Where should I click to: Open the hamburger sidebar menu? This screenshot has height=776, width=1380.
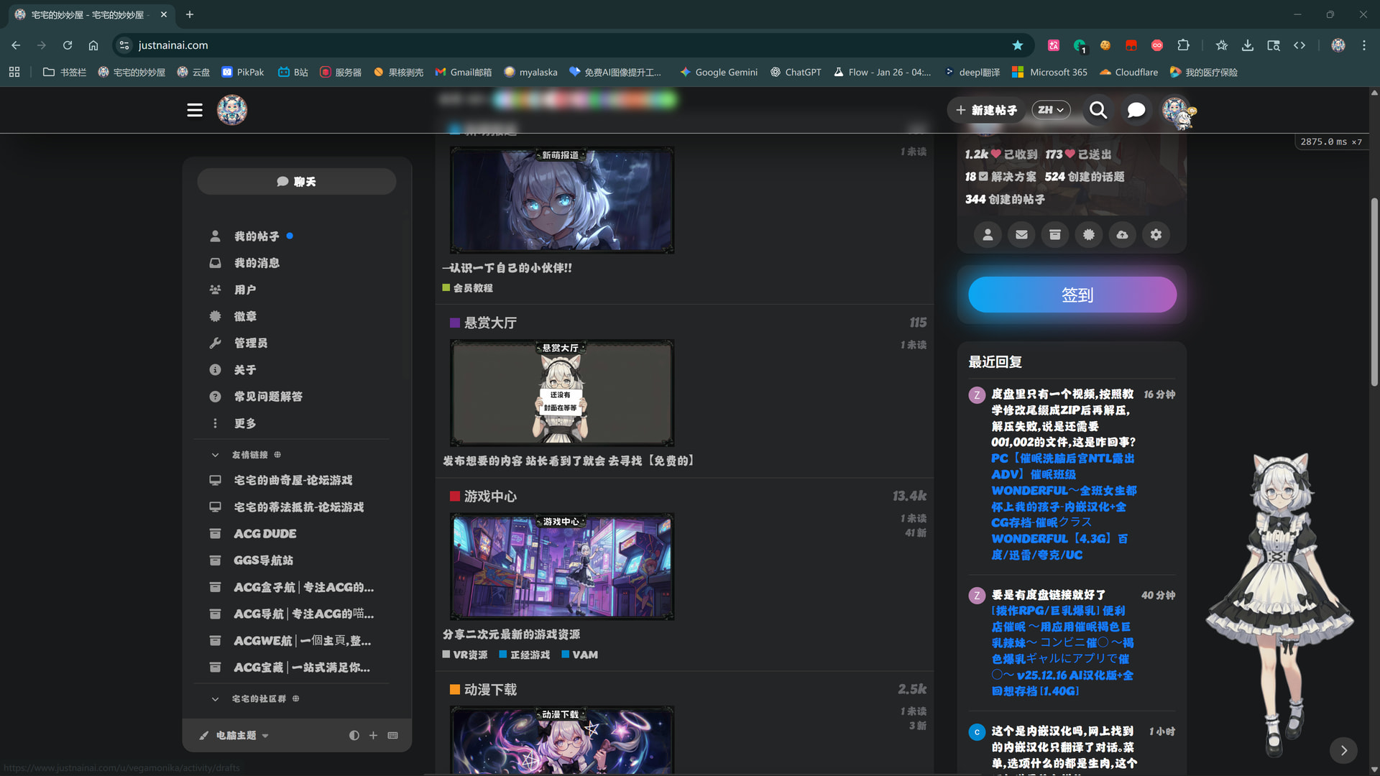tap(194, 110)
